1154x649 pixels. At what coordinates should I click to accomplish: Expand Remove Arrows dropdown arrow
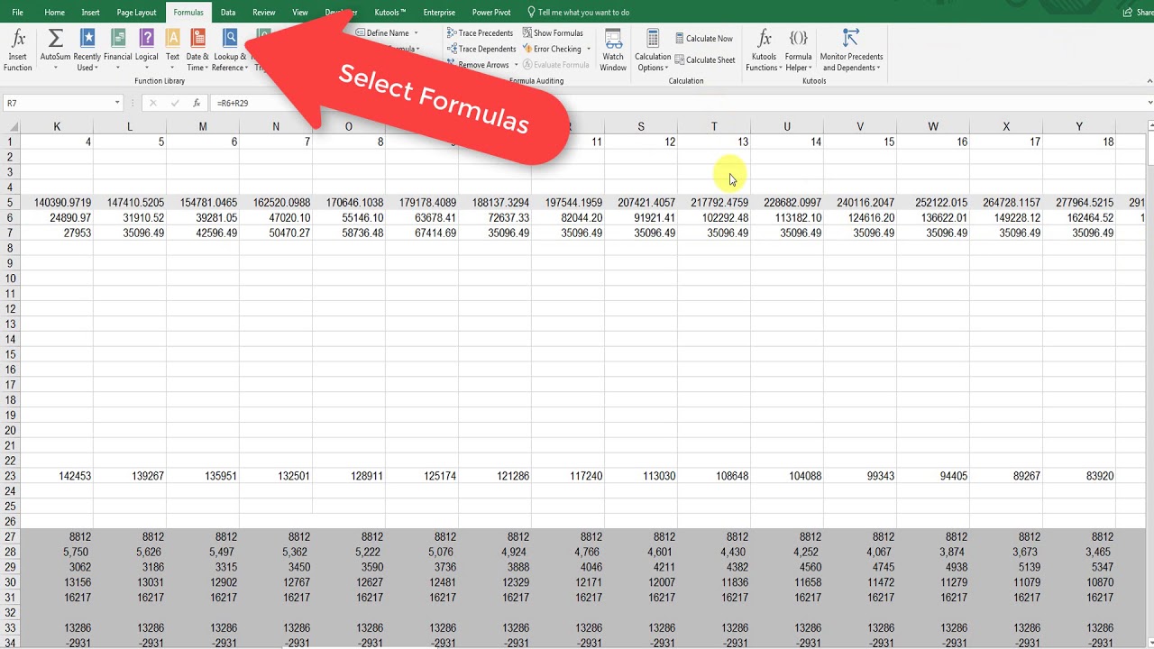point(516,65)
